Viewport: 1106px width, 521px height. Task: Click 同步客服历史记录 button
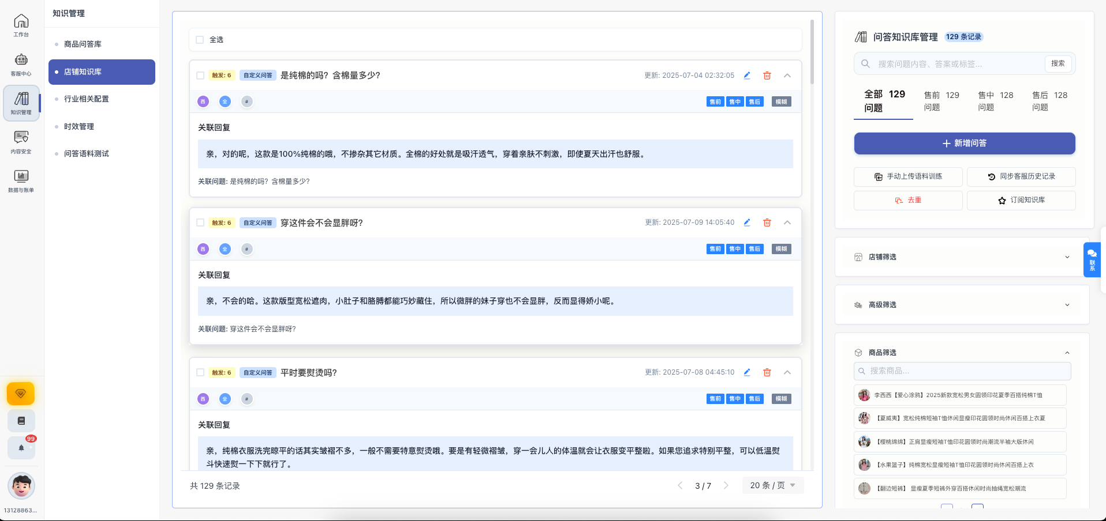(1021, 176)
